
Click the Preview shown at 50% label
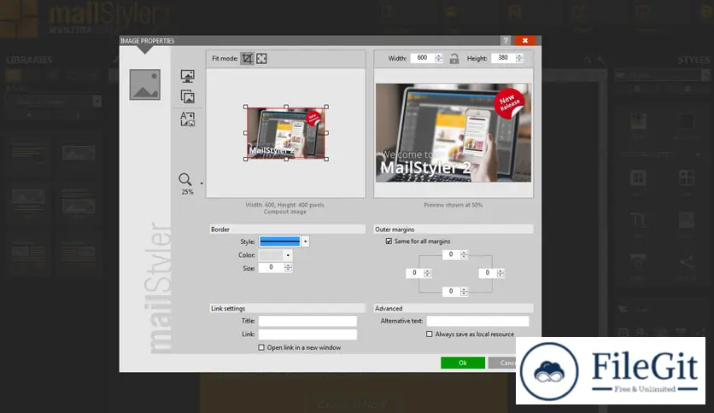tap(453, 205)
